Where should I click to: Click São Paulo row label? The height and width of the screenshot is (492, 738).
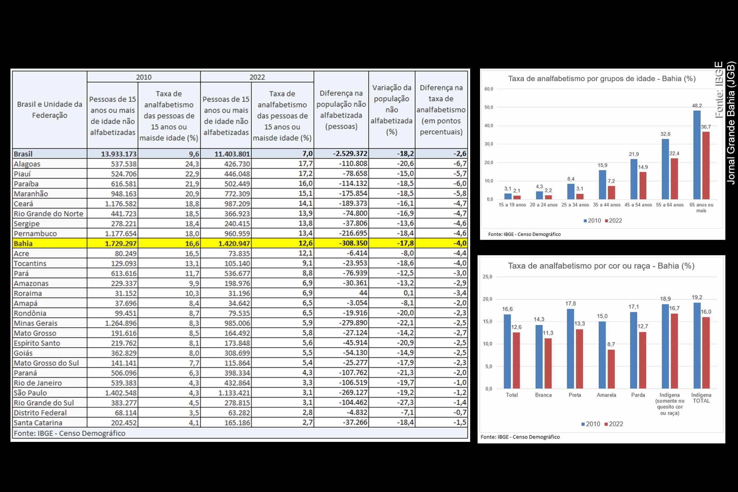pos(30,393)
